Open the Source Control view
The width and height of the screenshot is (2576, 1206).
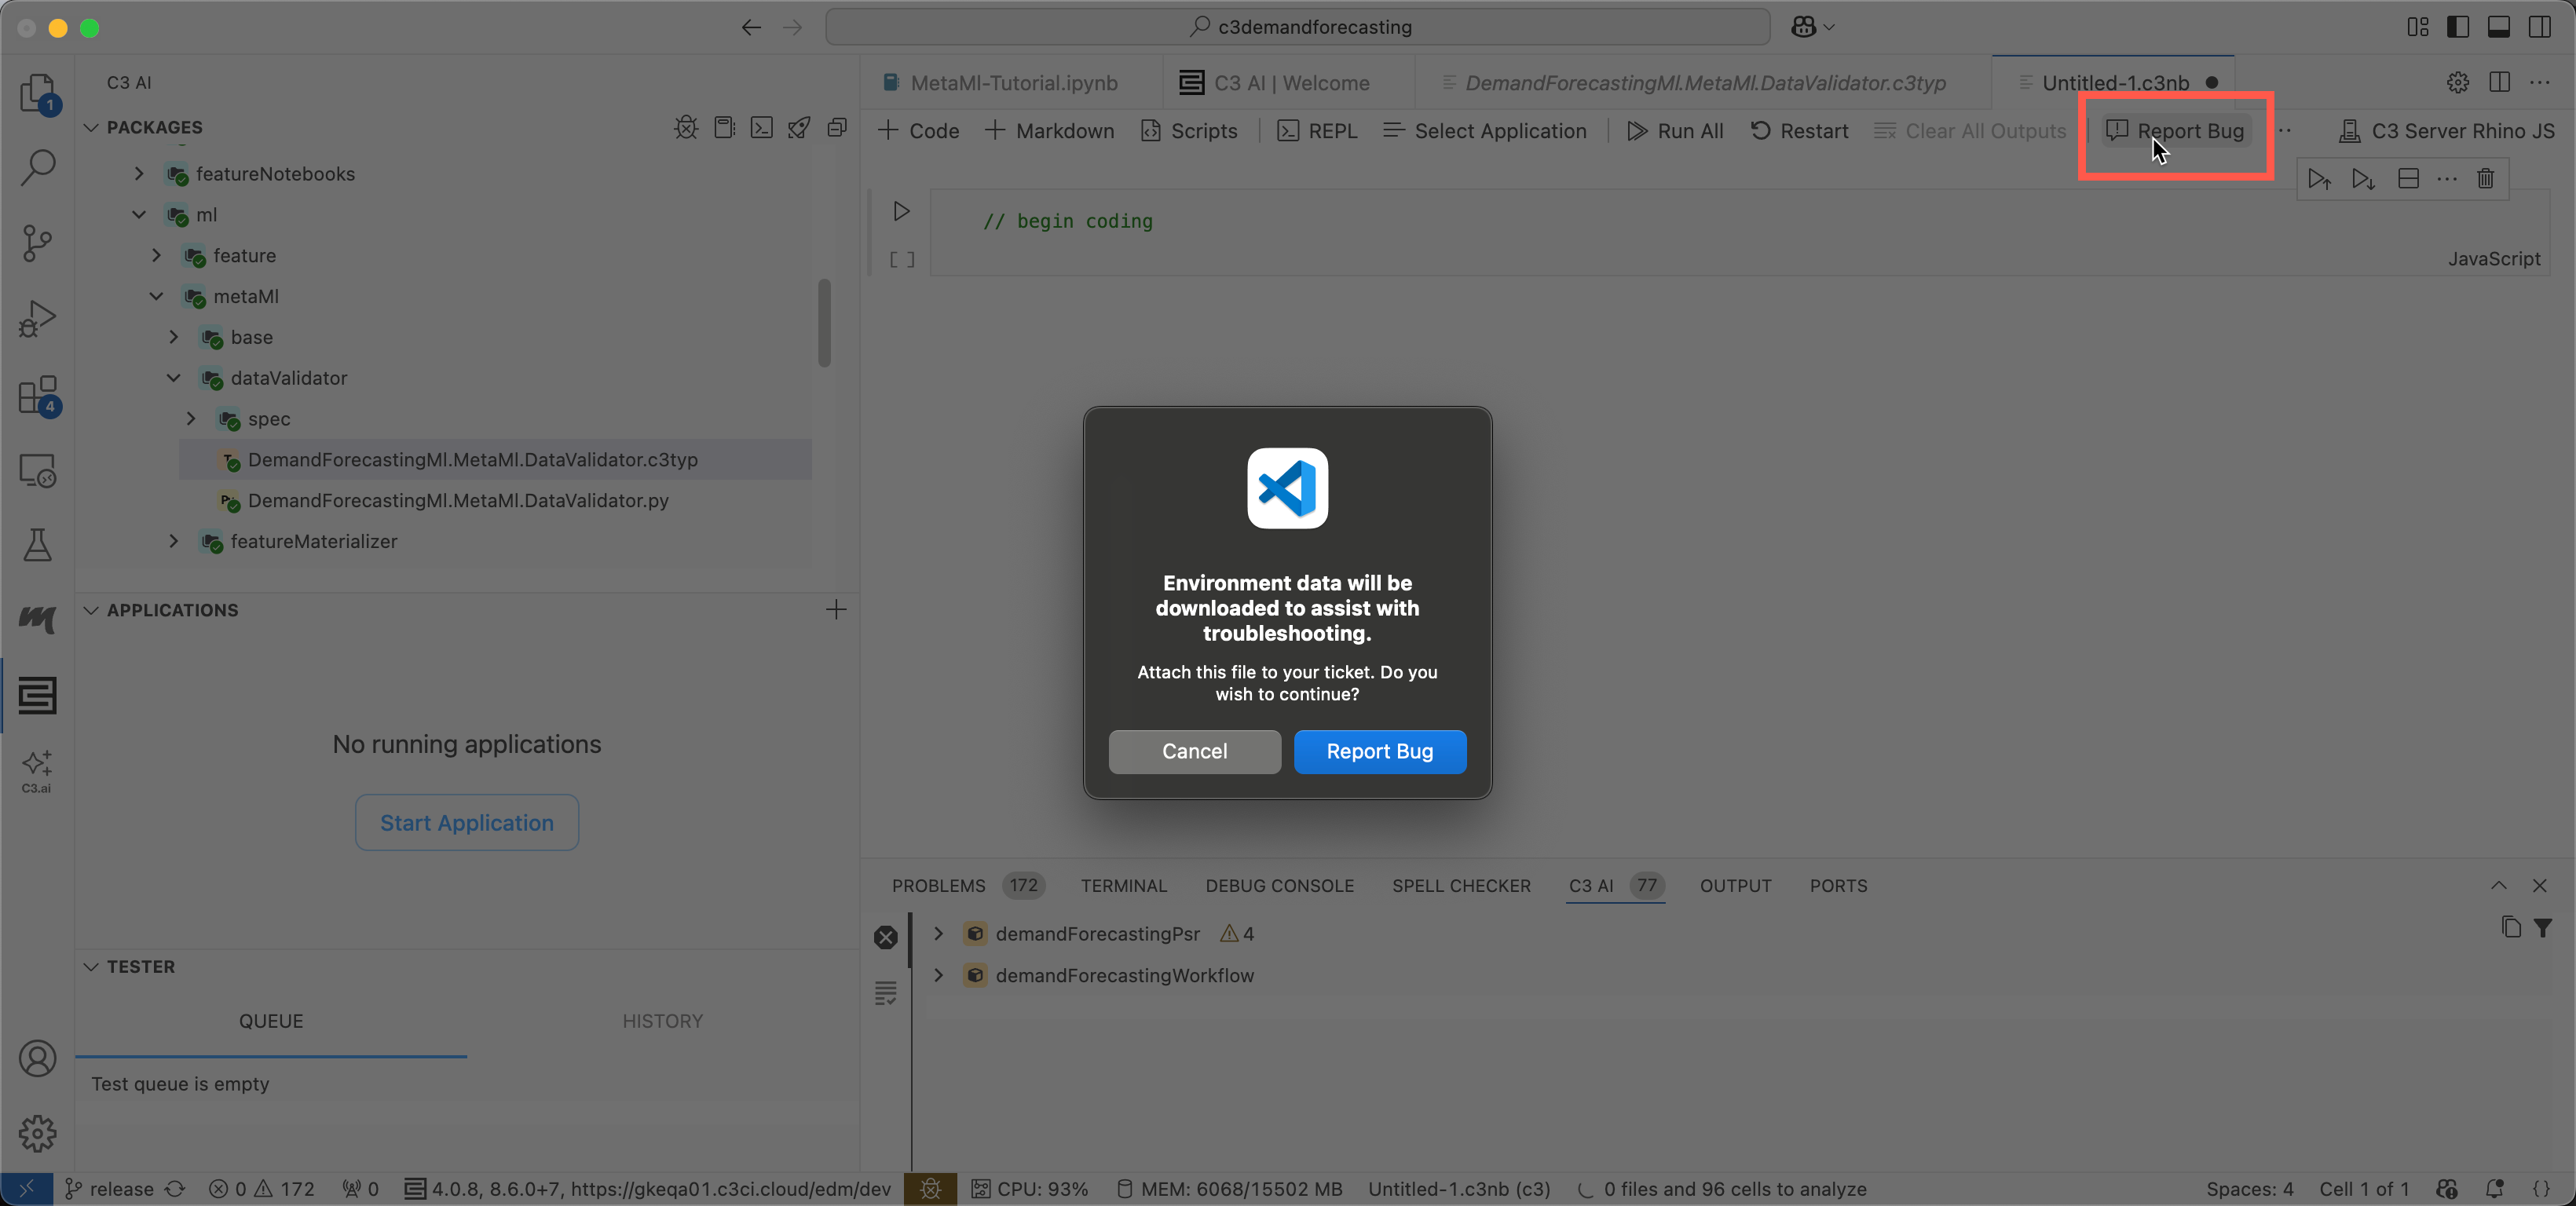tap(37, 243)
